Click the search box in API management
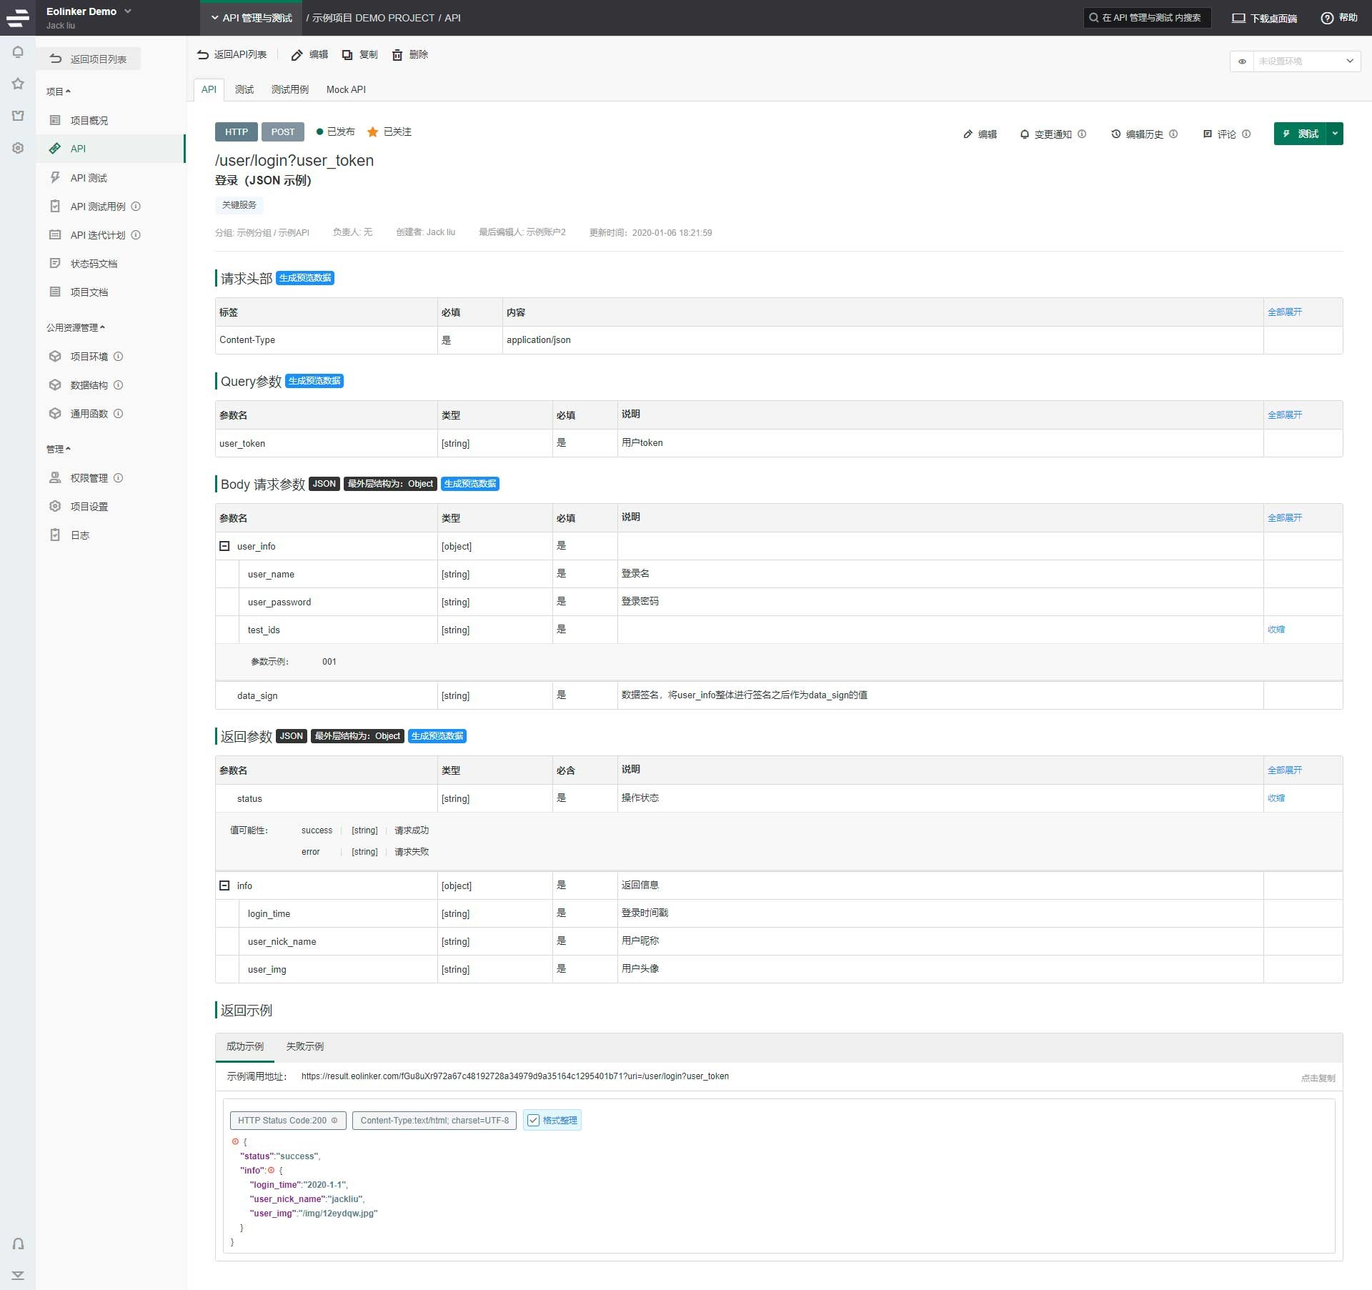1372x1290 pixels. point(1147,18)
